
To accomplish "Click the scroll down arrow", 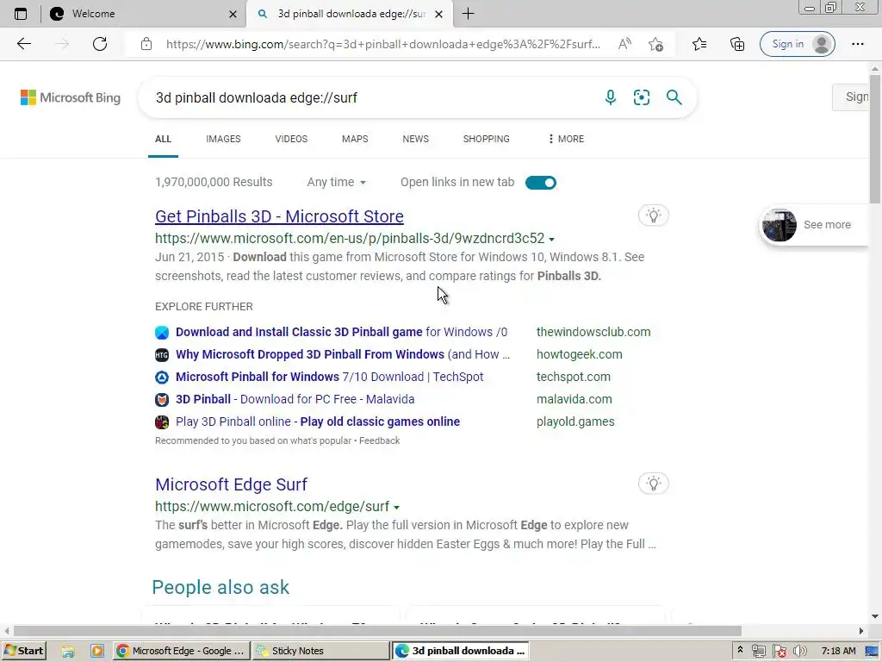I will click(875, 617).
